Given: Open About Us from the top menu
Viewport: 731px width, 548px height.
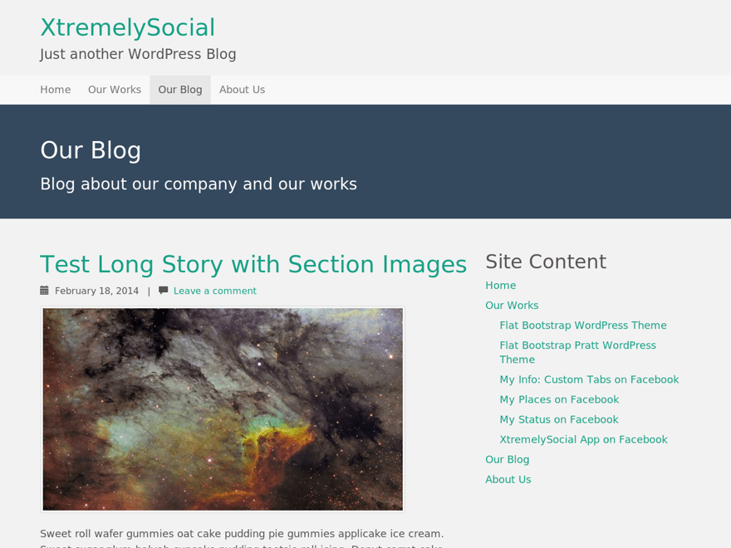Looking at the screenshot, I should [242, 90].
